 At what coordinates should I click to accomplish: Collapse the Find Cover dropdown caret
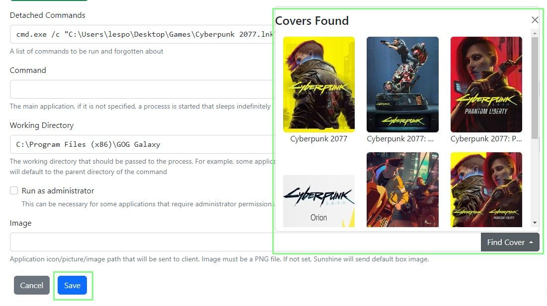coord(530,242)
